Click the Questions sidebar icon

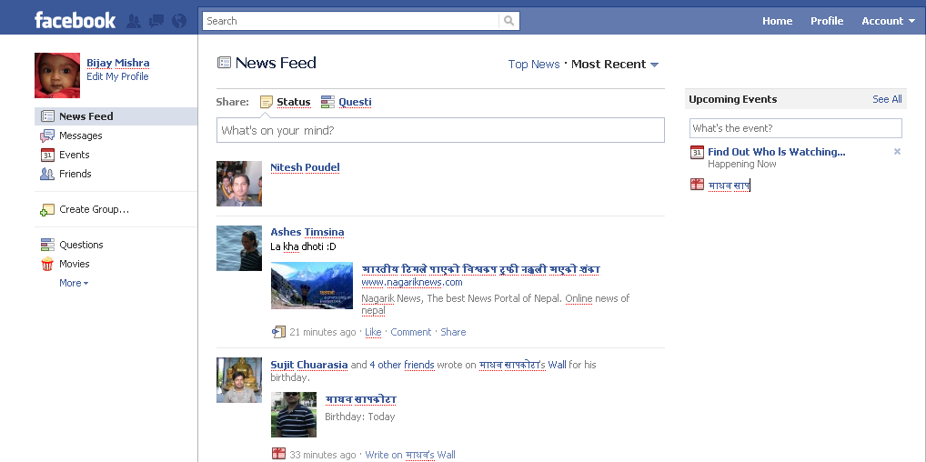click(47, 245)
